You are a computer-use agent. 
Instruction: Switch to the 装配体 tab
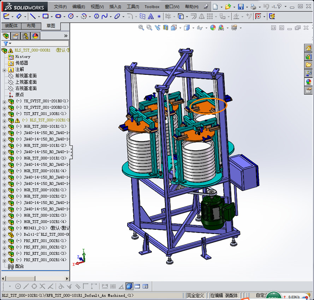[11, 26]
